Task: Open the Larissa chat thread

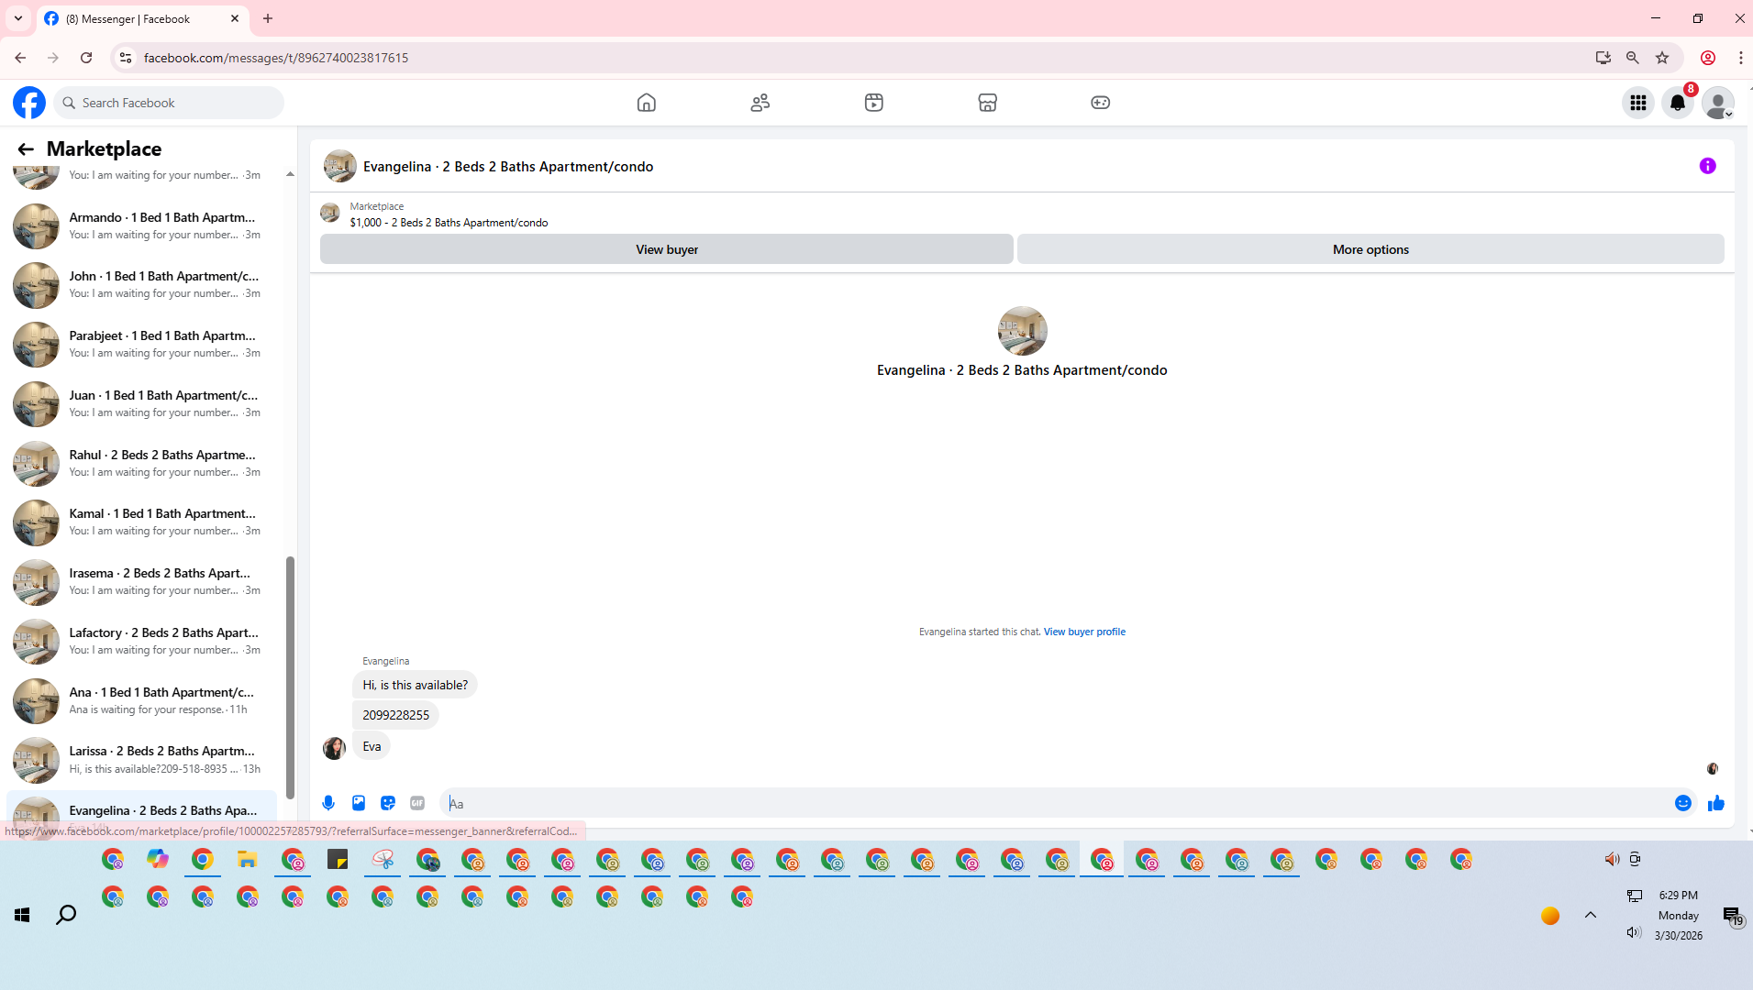Action: [142, 760]
